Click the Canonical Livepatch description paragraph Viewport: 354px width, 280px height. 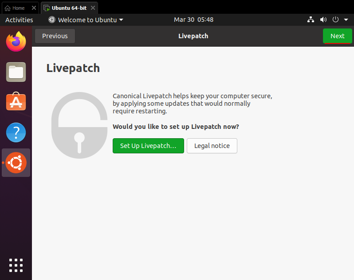[193, 104]
